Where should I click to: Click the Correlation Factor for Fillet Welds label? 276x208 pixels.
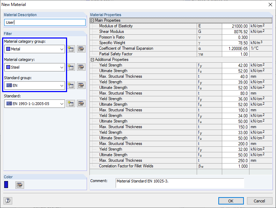tap(126, 166)
